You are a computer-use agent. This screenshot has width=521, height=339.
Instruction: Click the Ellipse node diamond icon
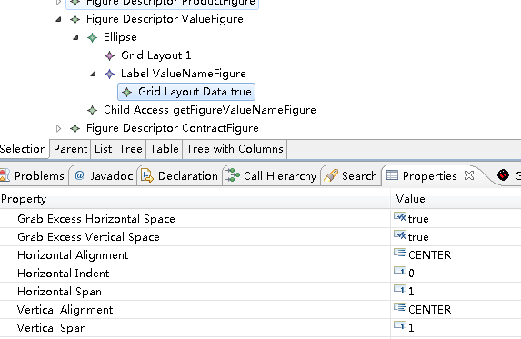click(x=92, y=37)
